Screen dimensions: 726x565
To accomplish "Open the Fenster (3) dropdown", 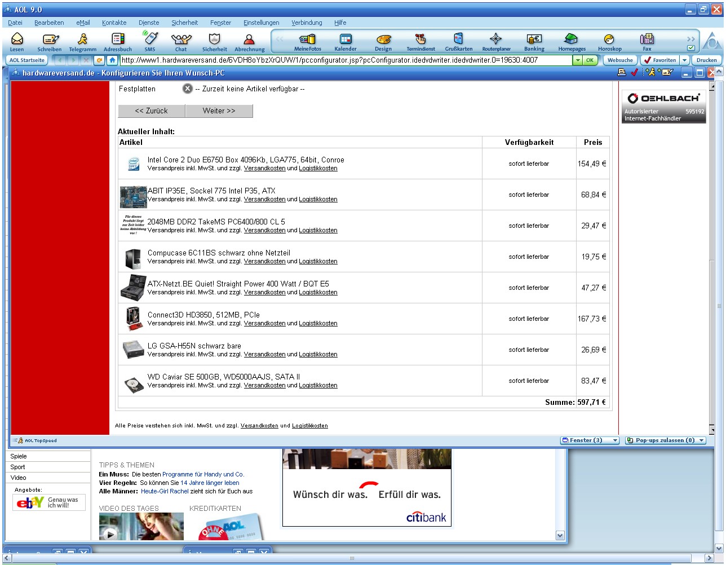I will (x=590, y=440).
